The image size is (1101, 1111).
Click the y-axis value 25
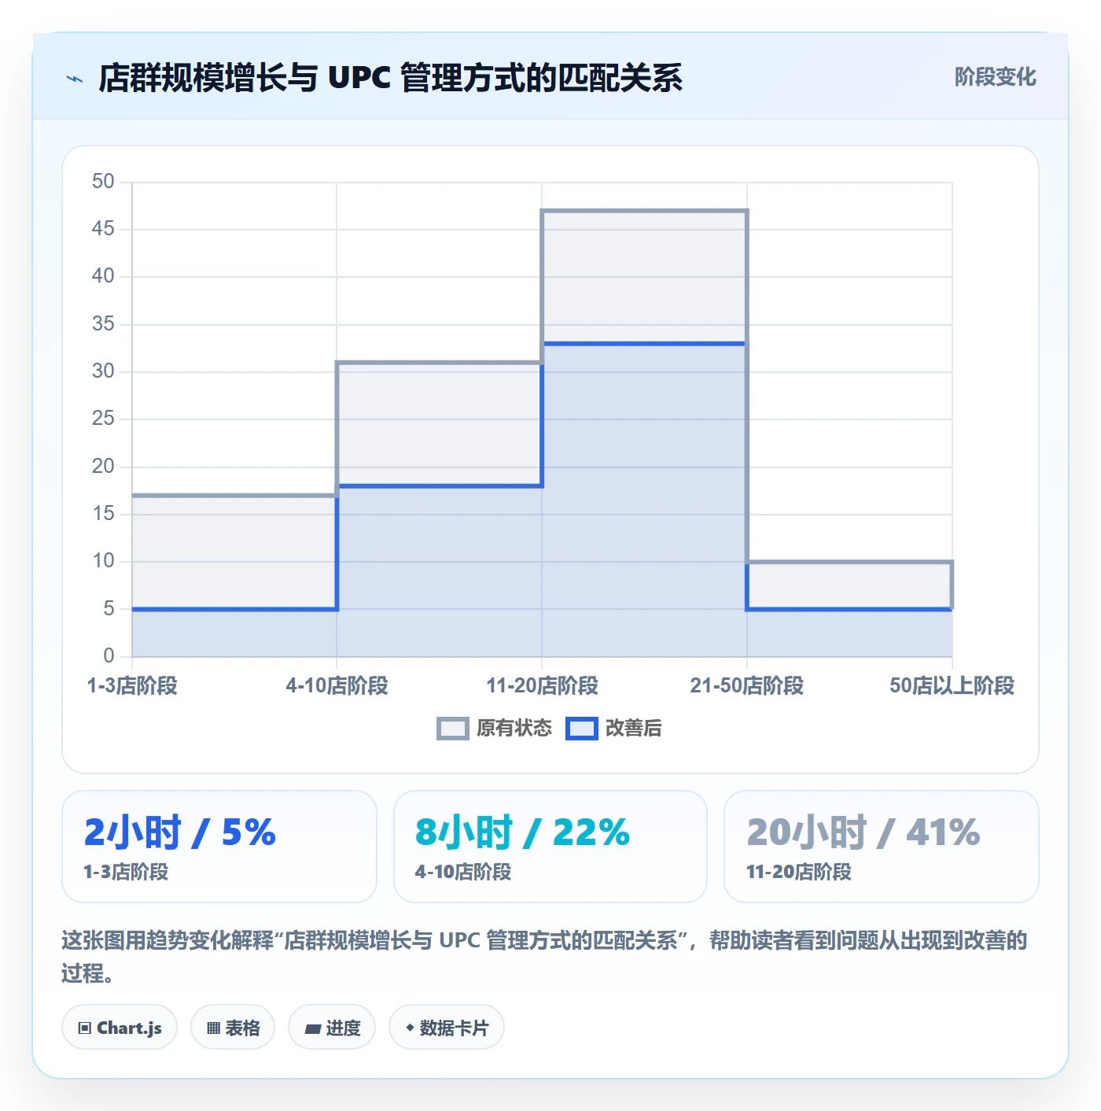tap(103, 419)
